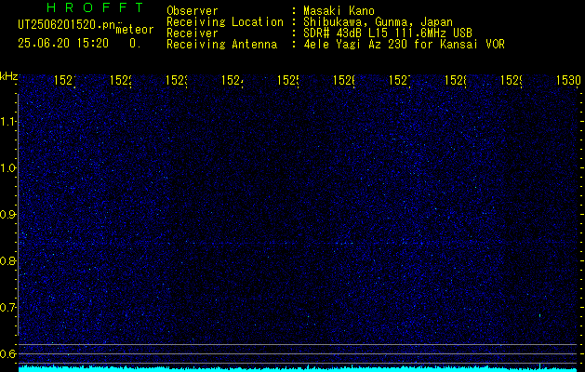Click the cyan signal level strip at the bottom
This screenshot has width=585, height=372.
point(299,368)
